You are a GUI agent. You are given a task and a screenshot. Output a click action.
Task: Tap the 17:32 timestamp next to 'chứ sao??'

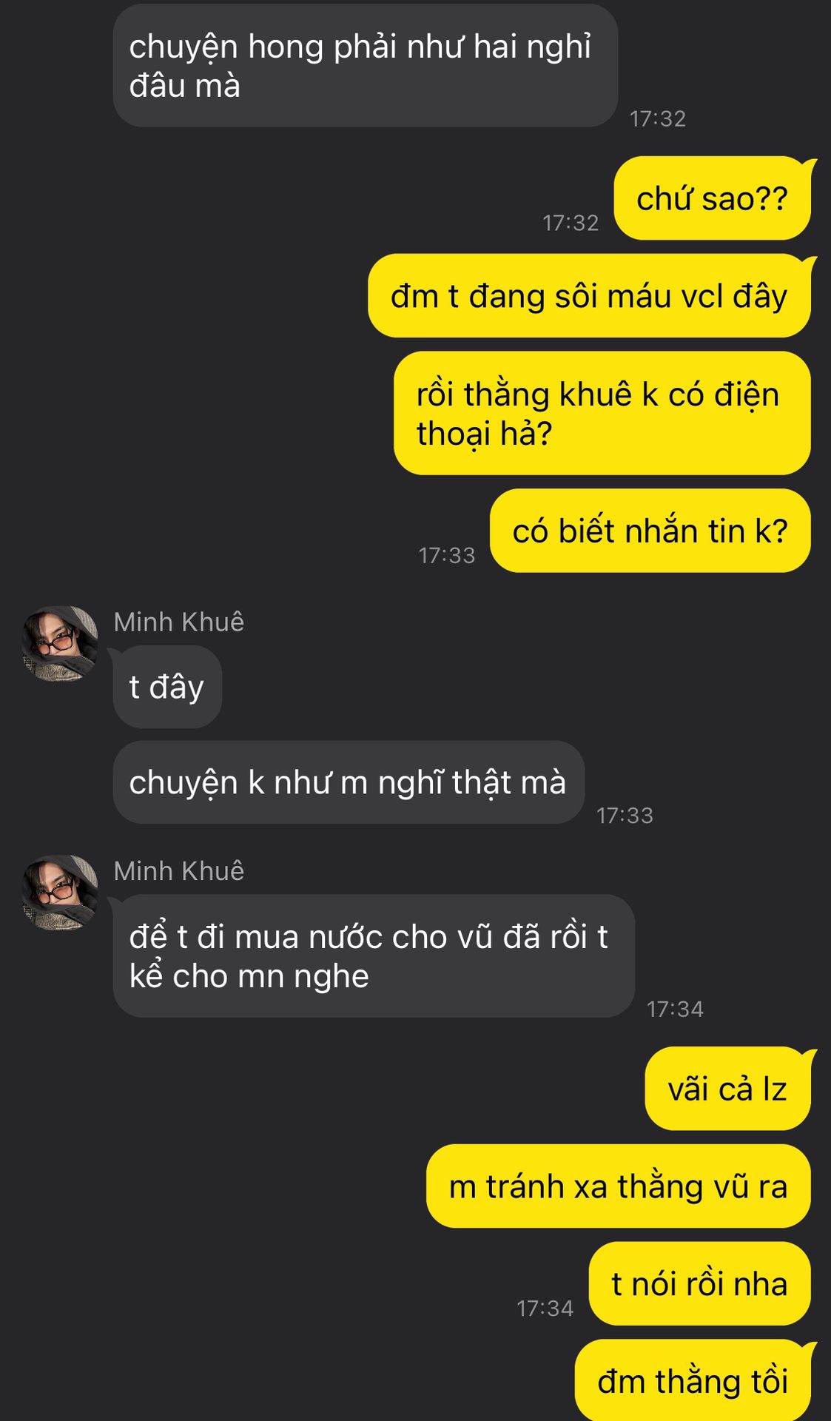coord(571,223)
